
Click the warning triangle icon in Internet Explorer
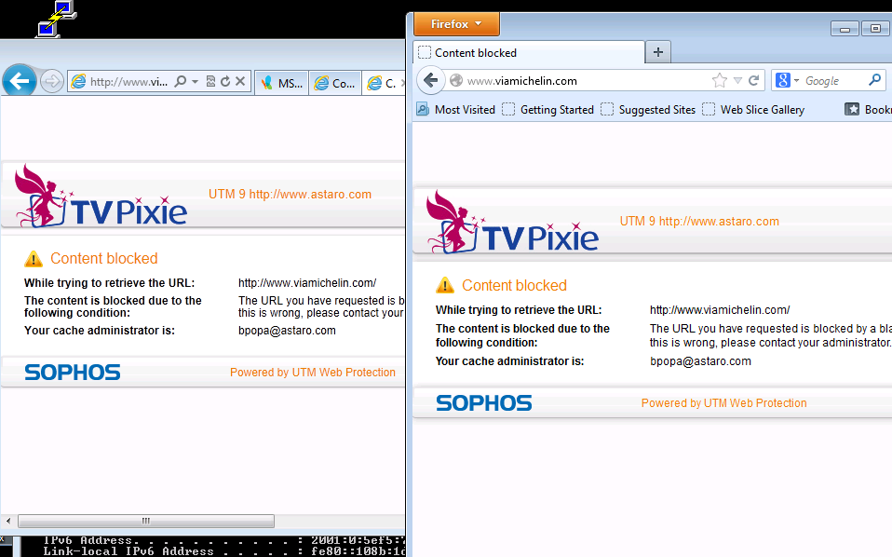[x=34, y=259]
